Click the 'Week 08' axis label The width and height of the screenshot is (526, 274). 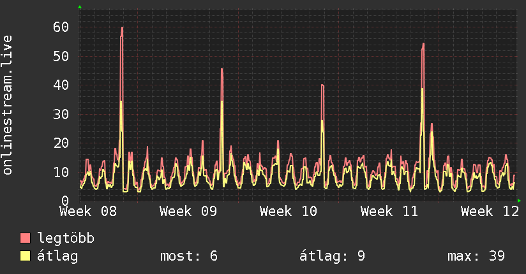(x=88, y=212)
